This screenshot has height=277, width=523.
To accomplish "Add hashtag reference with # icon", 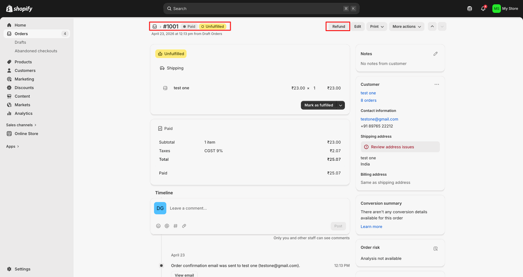I will 175,226.
